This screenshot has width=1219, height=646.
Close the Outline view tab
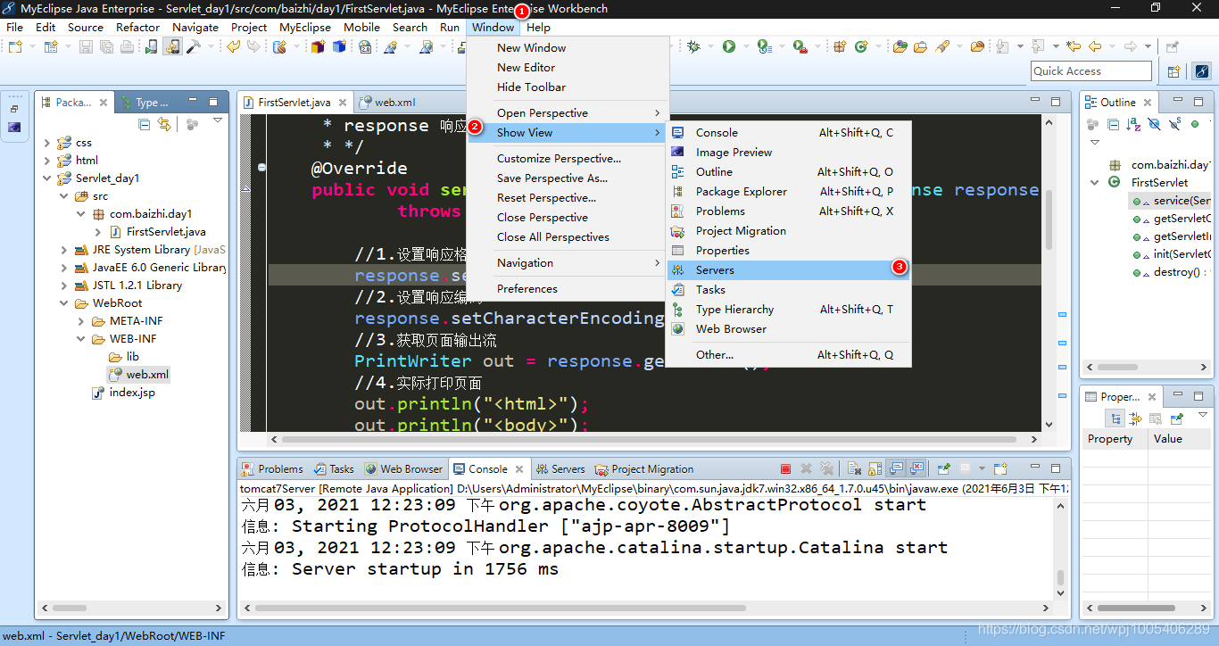1148,103
